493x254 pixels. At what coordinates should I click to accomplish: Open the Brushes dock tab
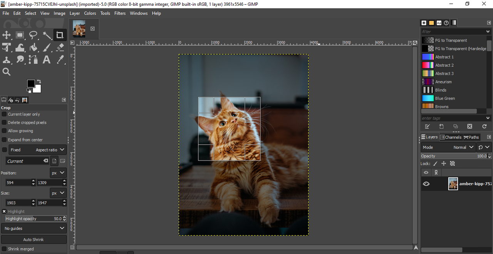[424, 23]
